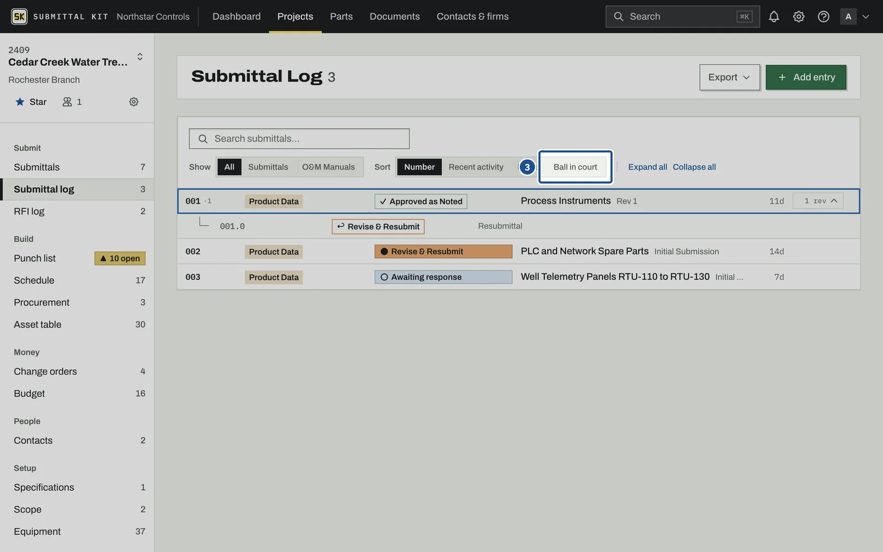This screenshot has height=552, width=883.
Task: Open Equipment in sidebar
Action: [x=77, y=532]
